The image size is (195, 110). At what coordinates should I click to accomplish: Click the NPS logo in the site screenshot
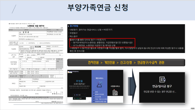(70, 72)
